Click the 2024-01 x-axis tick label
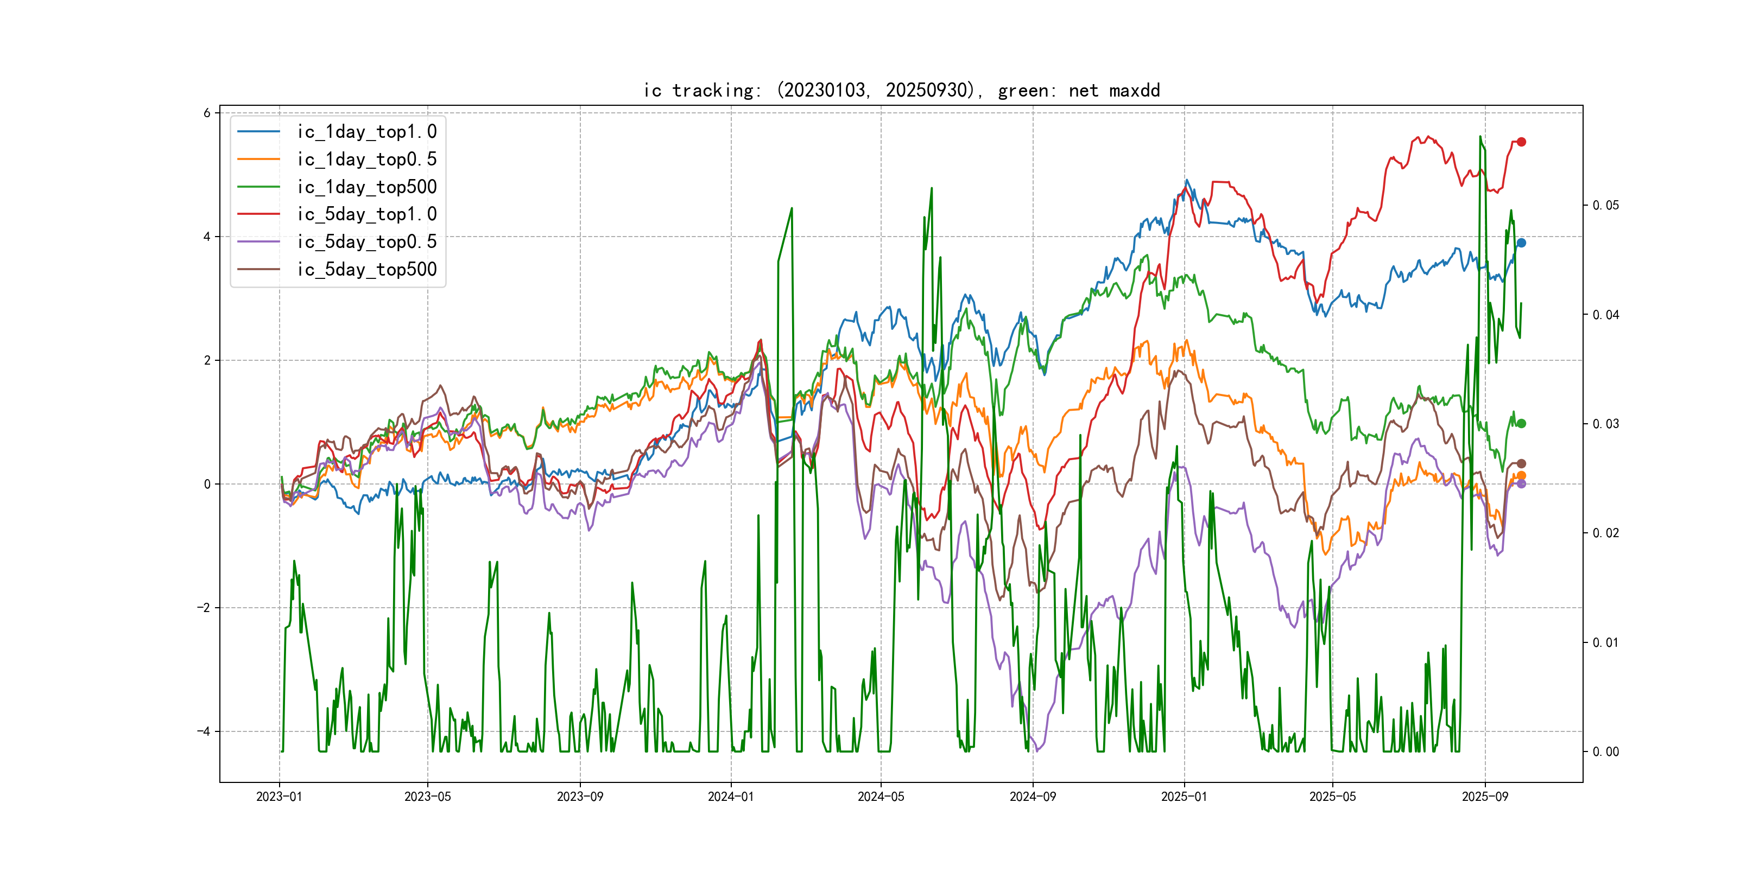This screenshot has height=879, width=1759. (x=731, y=797)
